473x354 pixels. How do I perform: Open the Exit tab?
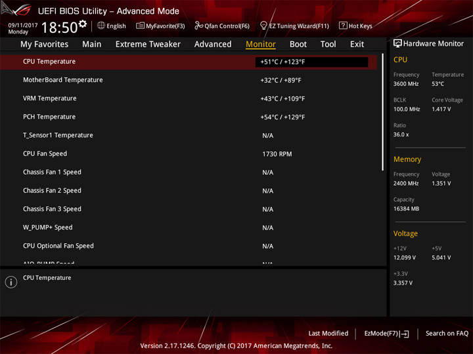[357, 45]
